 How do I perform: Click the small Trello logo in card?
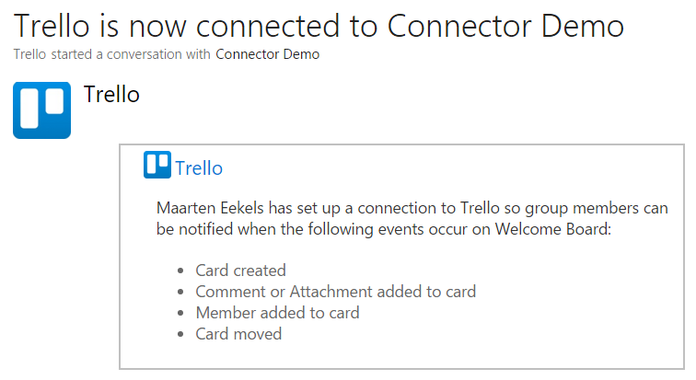157,165
